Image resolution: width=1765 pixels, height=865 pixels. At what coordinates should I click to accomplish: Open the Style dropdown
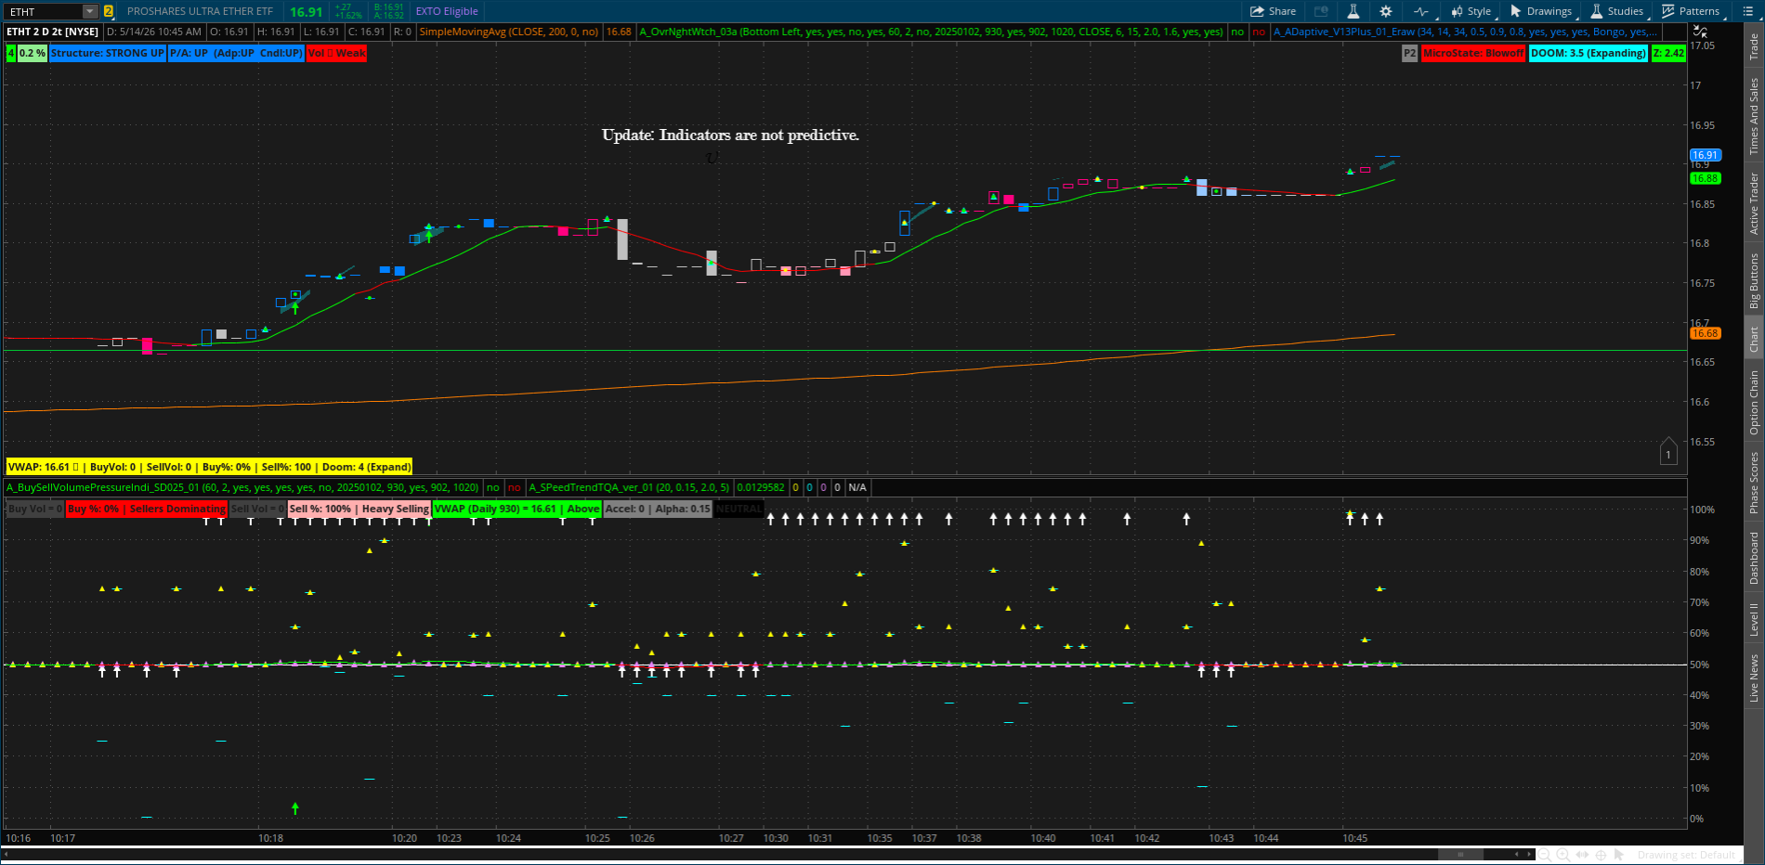click(1471, 11)
